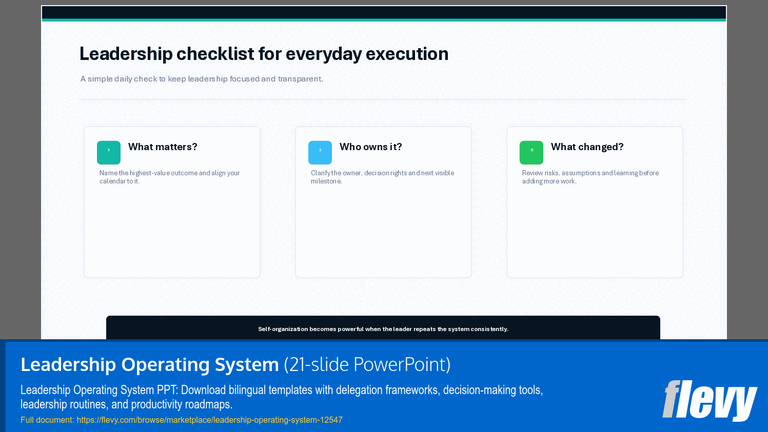Click the 'Download bilingual templates' description paragraph

point(282,397)
